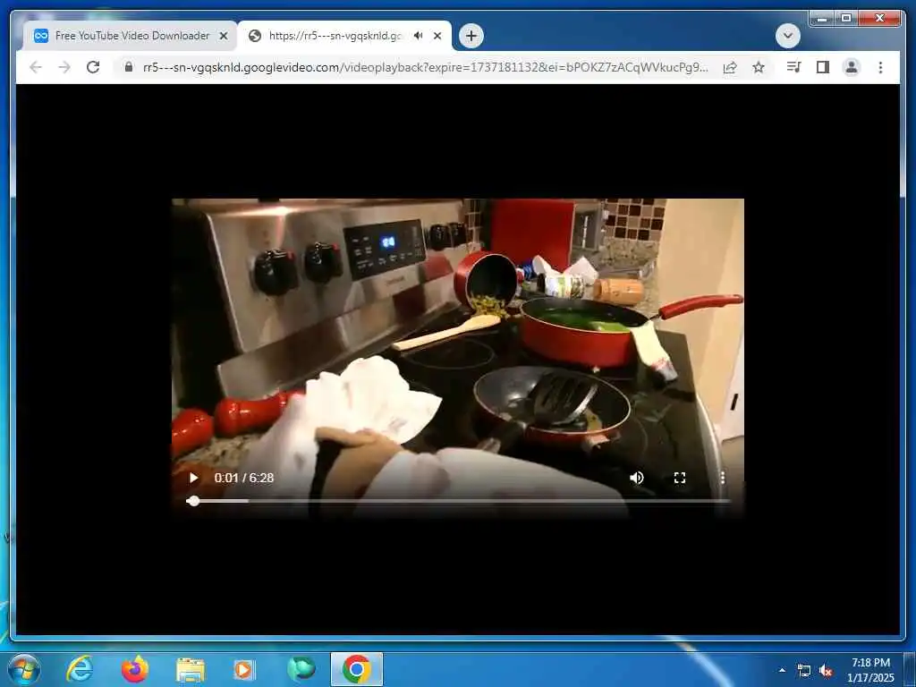Reload the current page
Image resolution: width=916 pixels, height=687 pixels.
coord(93,67)
